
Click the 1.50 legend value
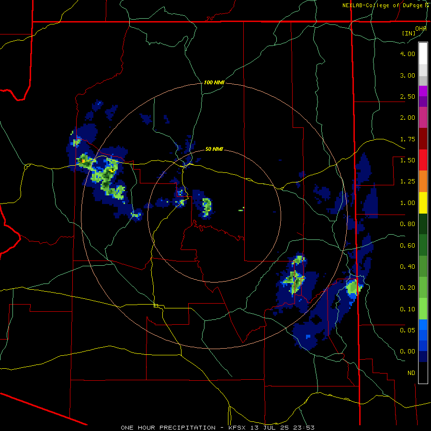(408, 160)
